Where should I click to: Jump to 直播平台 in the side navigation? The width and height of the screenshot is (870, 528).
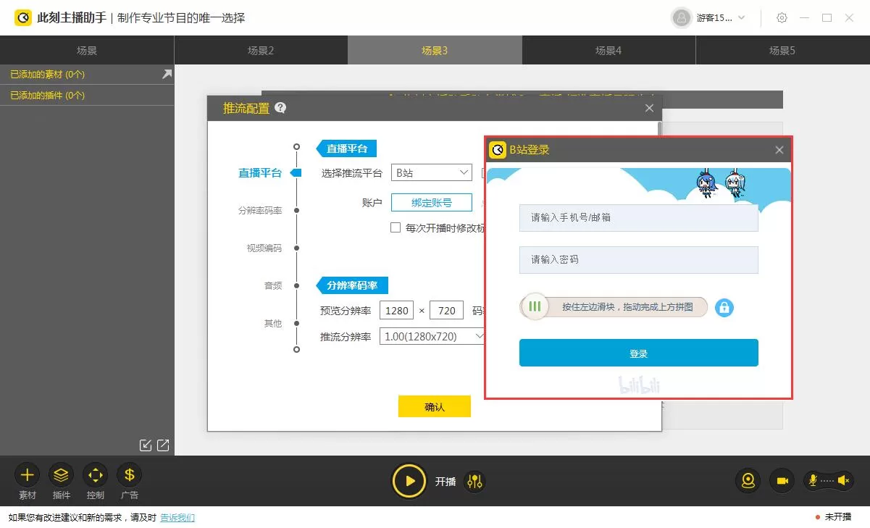[x=260, y=173]
